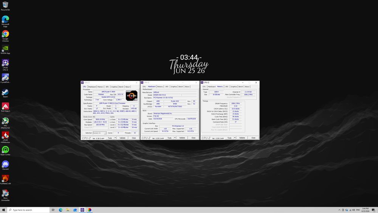Click the 'AMD Ryzen 5 3600' name field

click(x=108, y=92)
